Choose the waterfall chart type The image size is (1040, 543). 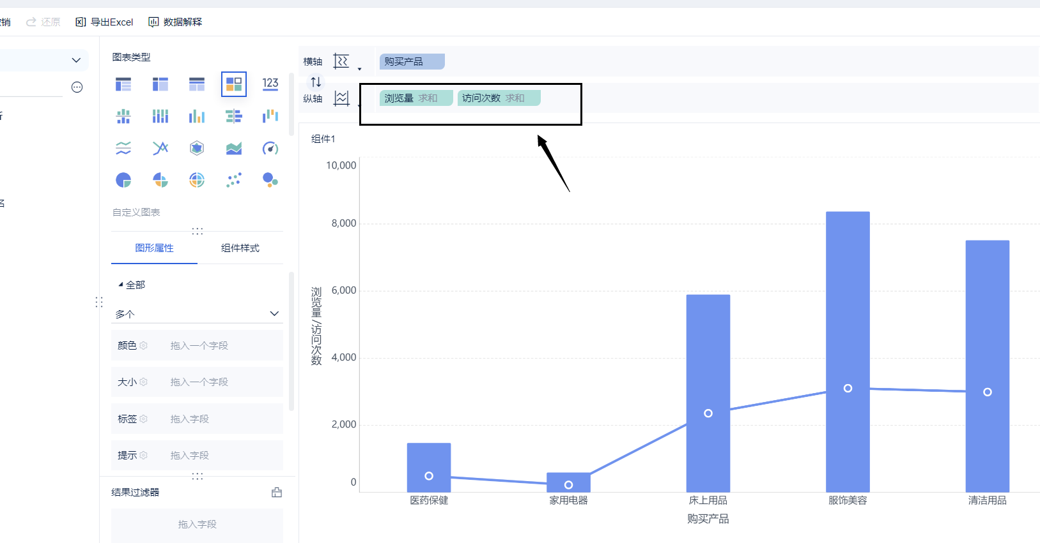(270, 116)
